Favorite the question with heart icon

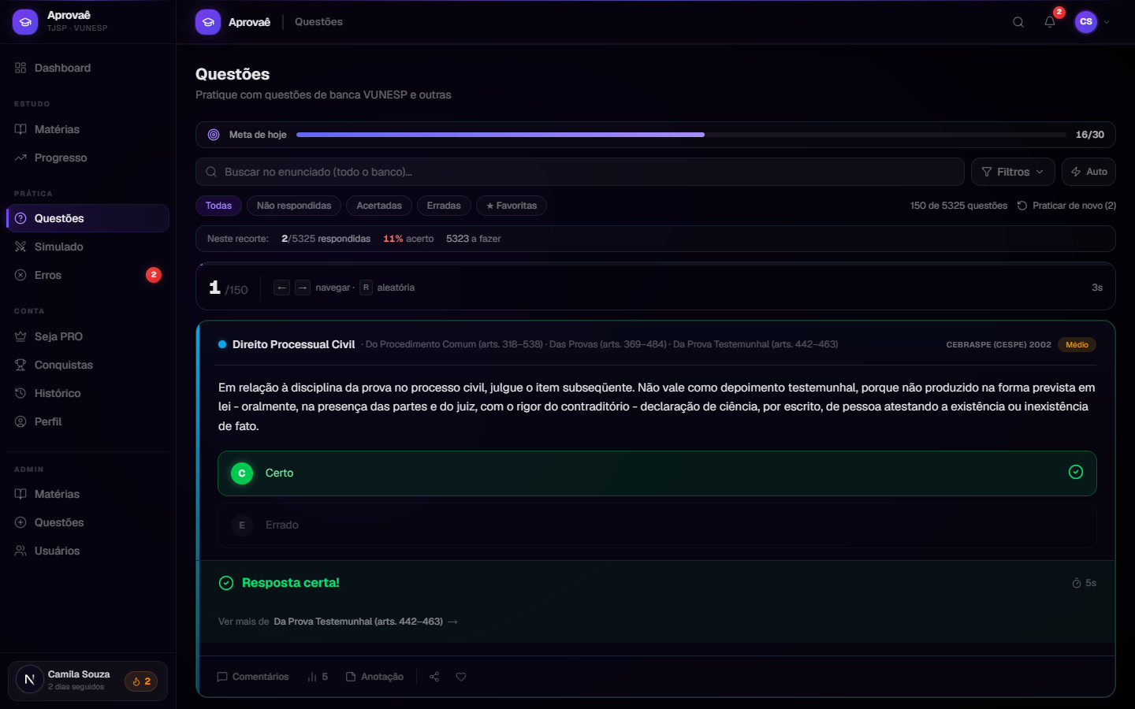point(461,677)
